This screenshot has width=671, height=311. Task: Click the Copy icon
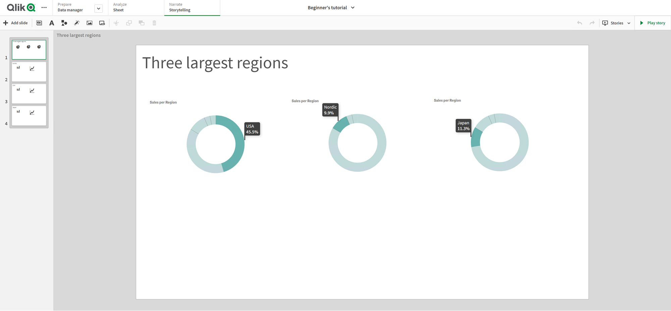click(x=129, y=23)
